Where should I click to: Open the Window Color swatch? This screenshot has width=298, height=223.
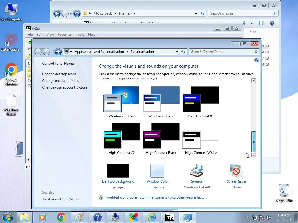[x=157, y=171]
